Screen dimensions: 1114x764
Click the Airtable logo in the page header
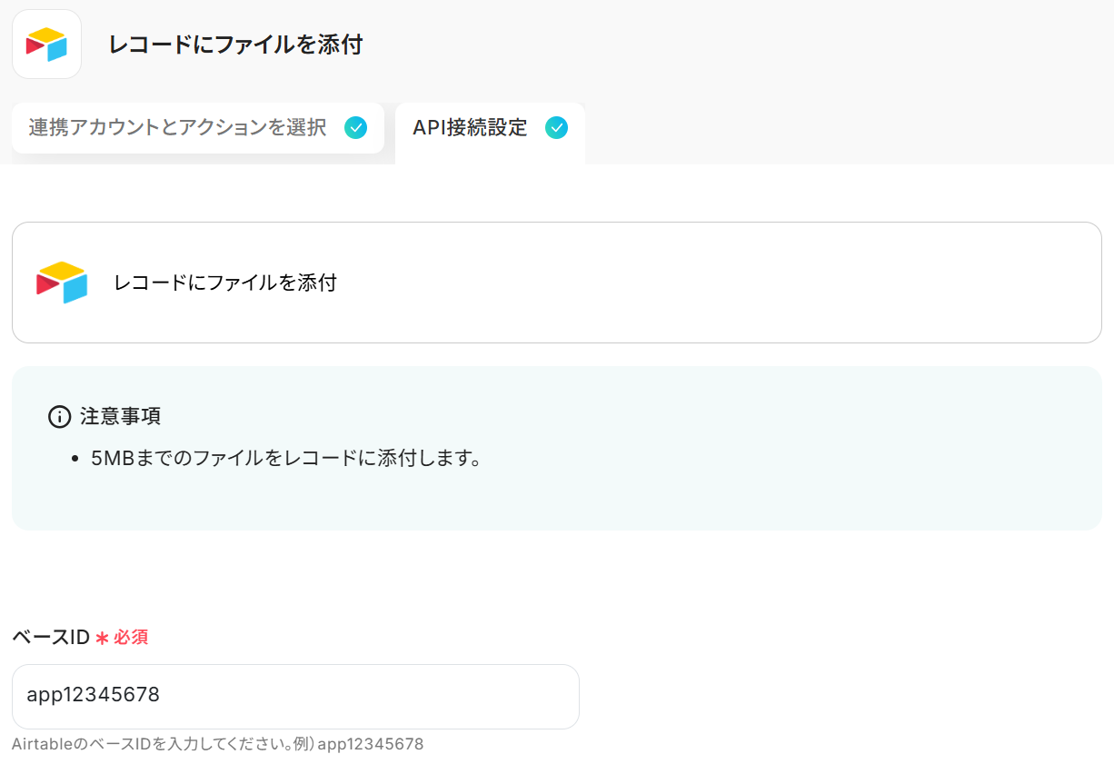pos(46,44)
